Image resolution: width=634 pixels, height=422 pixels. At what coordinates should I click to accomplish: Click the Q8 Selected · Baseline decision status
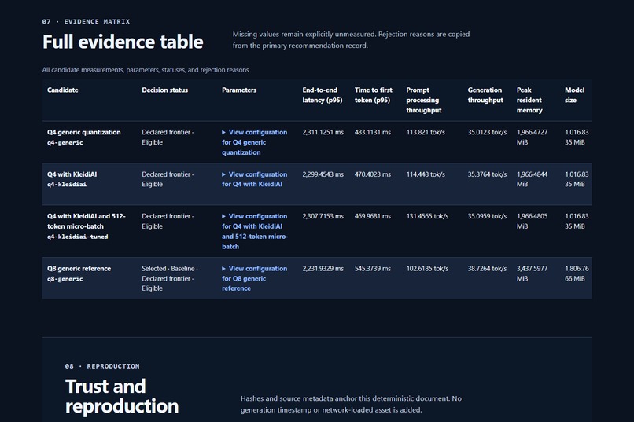pyautogui.click(x=169, y=278)
